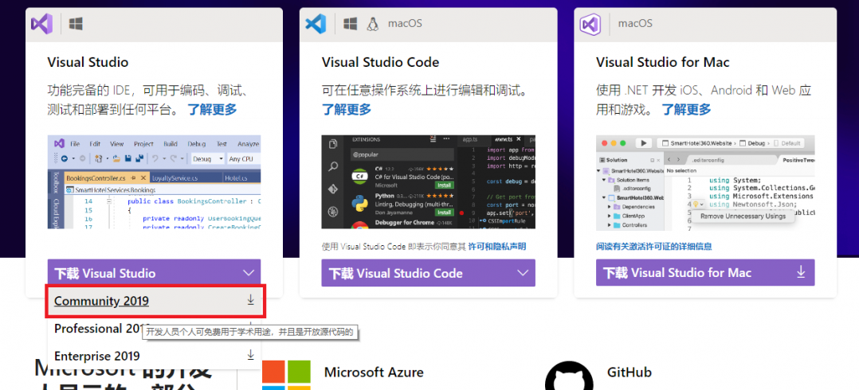Click the Microsoft Azure logo
This screenshot has width=859, height=390.
(286, 375)
